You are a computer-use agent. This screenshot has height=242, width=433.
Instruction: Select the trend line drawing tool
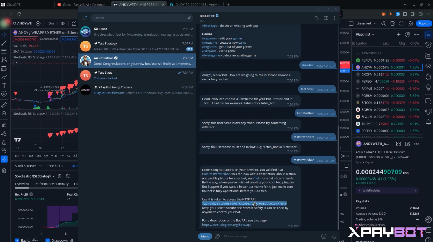pos(4,43)
